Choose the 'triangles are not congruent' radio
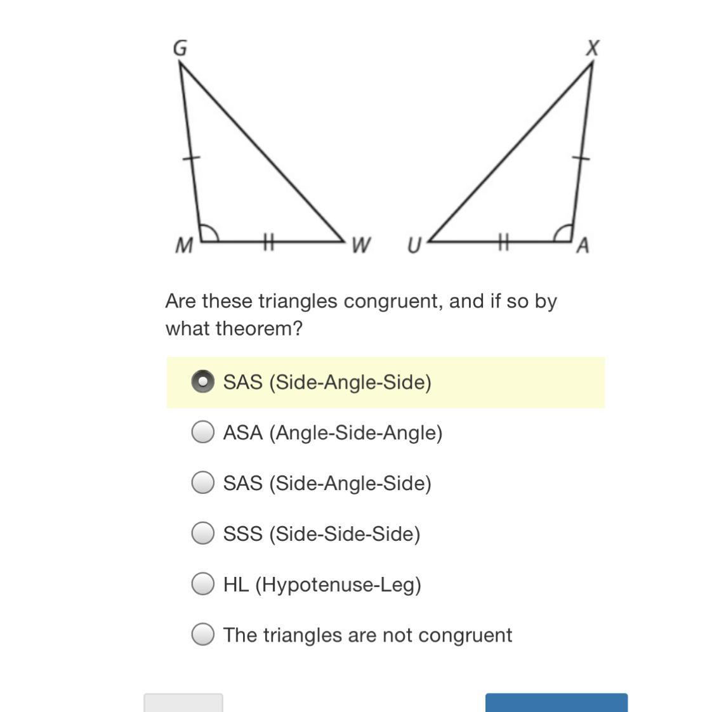712x712 pixels. pos(202,635)
